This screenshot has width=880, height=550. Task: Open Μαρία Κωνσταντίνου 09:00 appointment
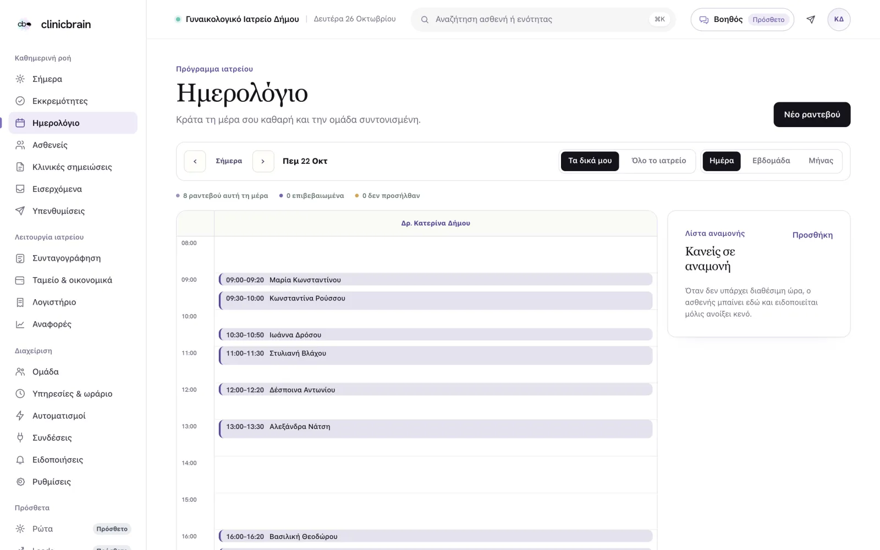point(435,279)
